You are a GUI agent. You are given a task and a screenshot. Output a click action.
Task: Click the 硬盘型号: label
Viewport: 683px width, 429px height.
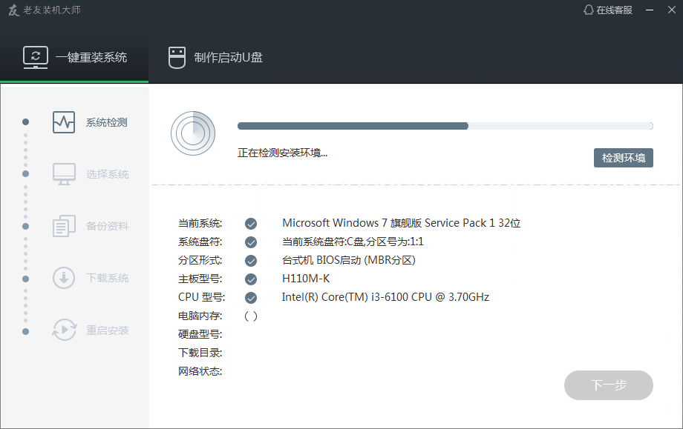click(200, 334)
